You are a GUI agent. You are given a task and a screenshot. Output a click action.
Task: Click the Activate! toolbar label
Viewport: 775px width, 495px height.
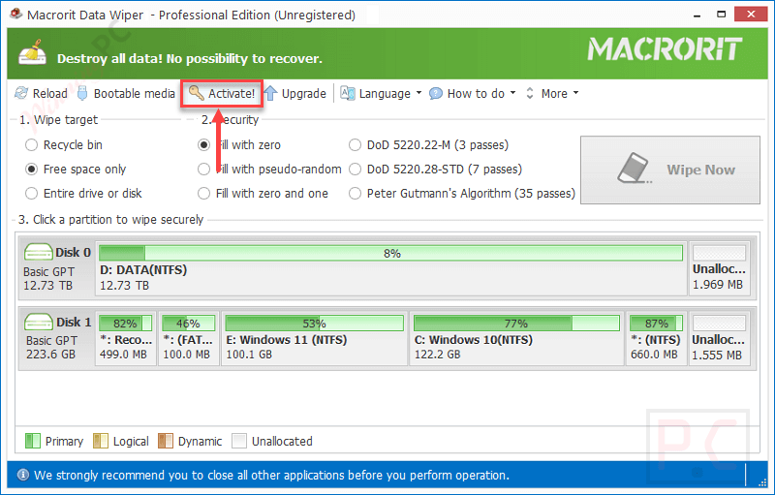click(232, 93)
